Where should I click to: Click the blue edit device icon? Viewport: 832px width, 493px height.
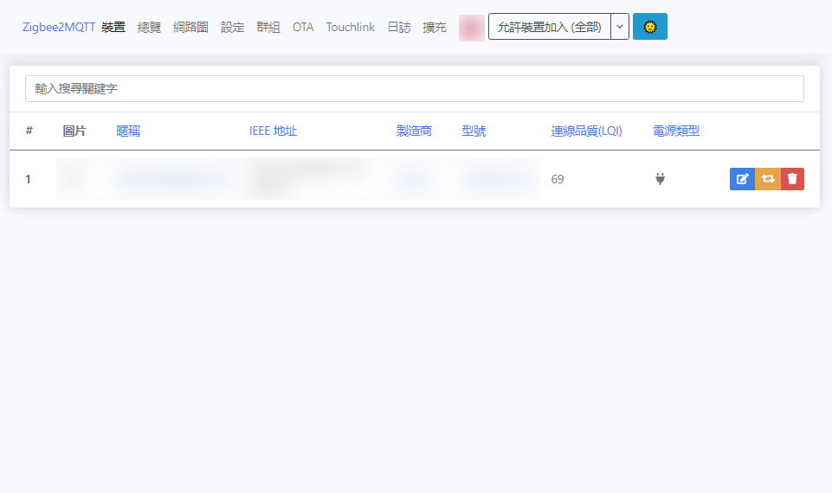[x=742, y=179]
